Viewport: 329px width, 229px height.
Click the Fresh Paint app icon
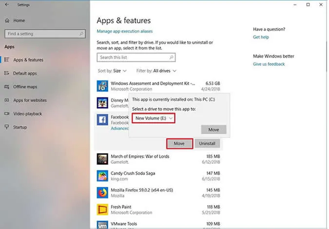[x=102, y=210]
